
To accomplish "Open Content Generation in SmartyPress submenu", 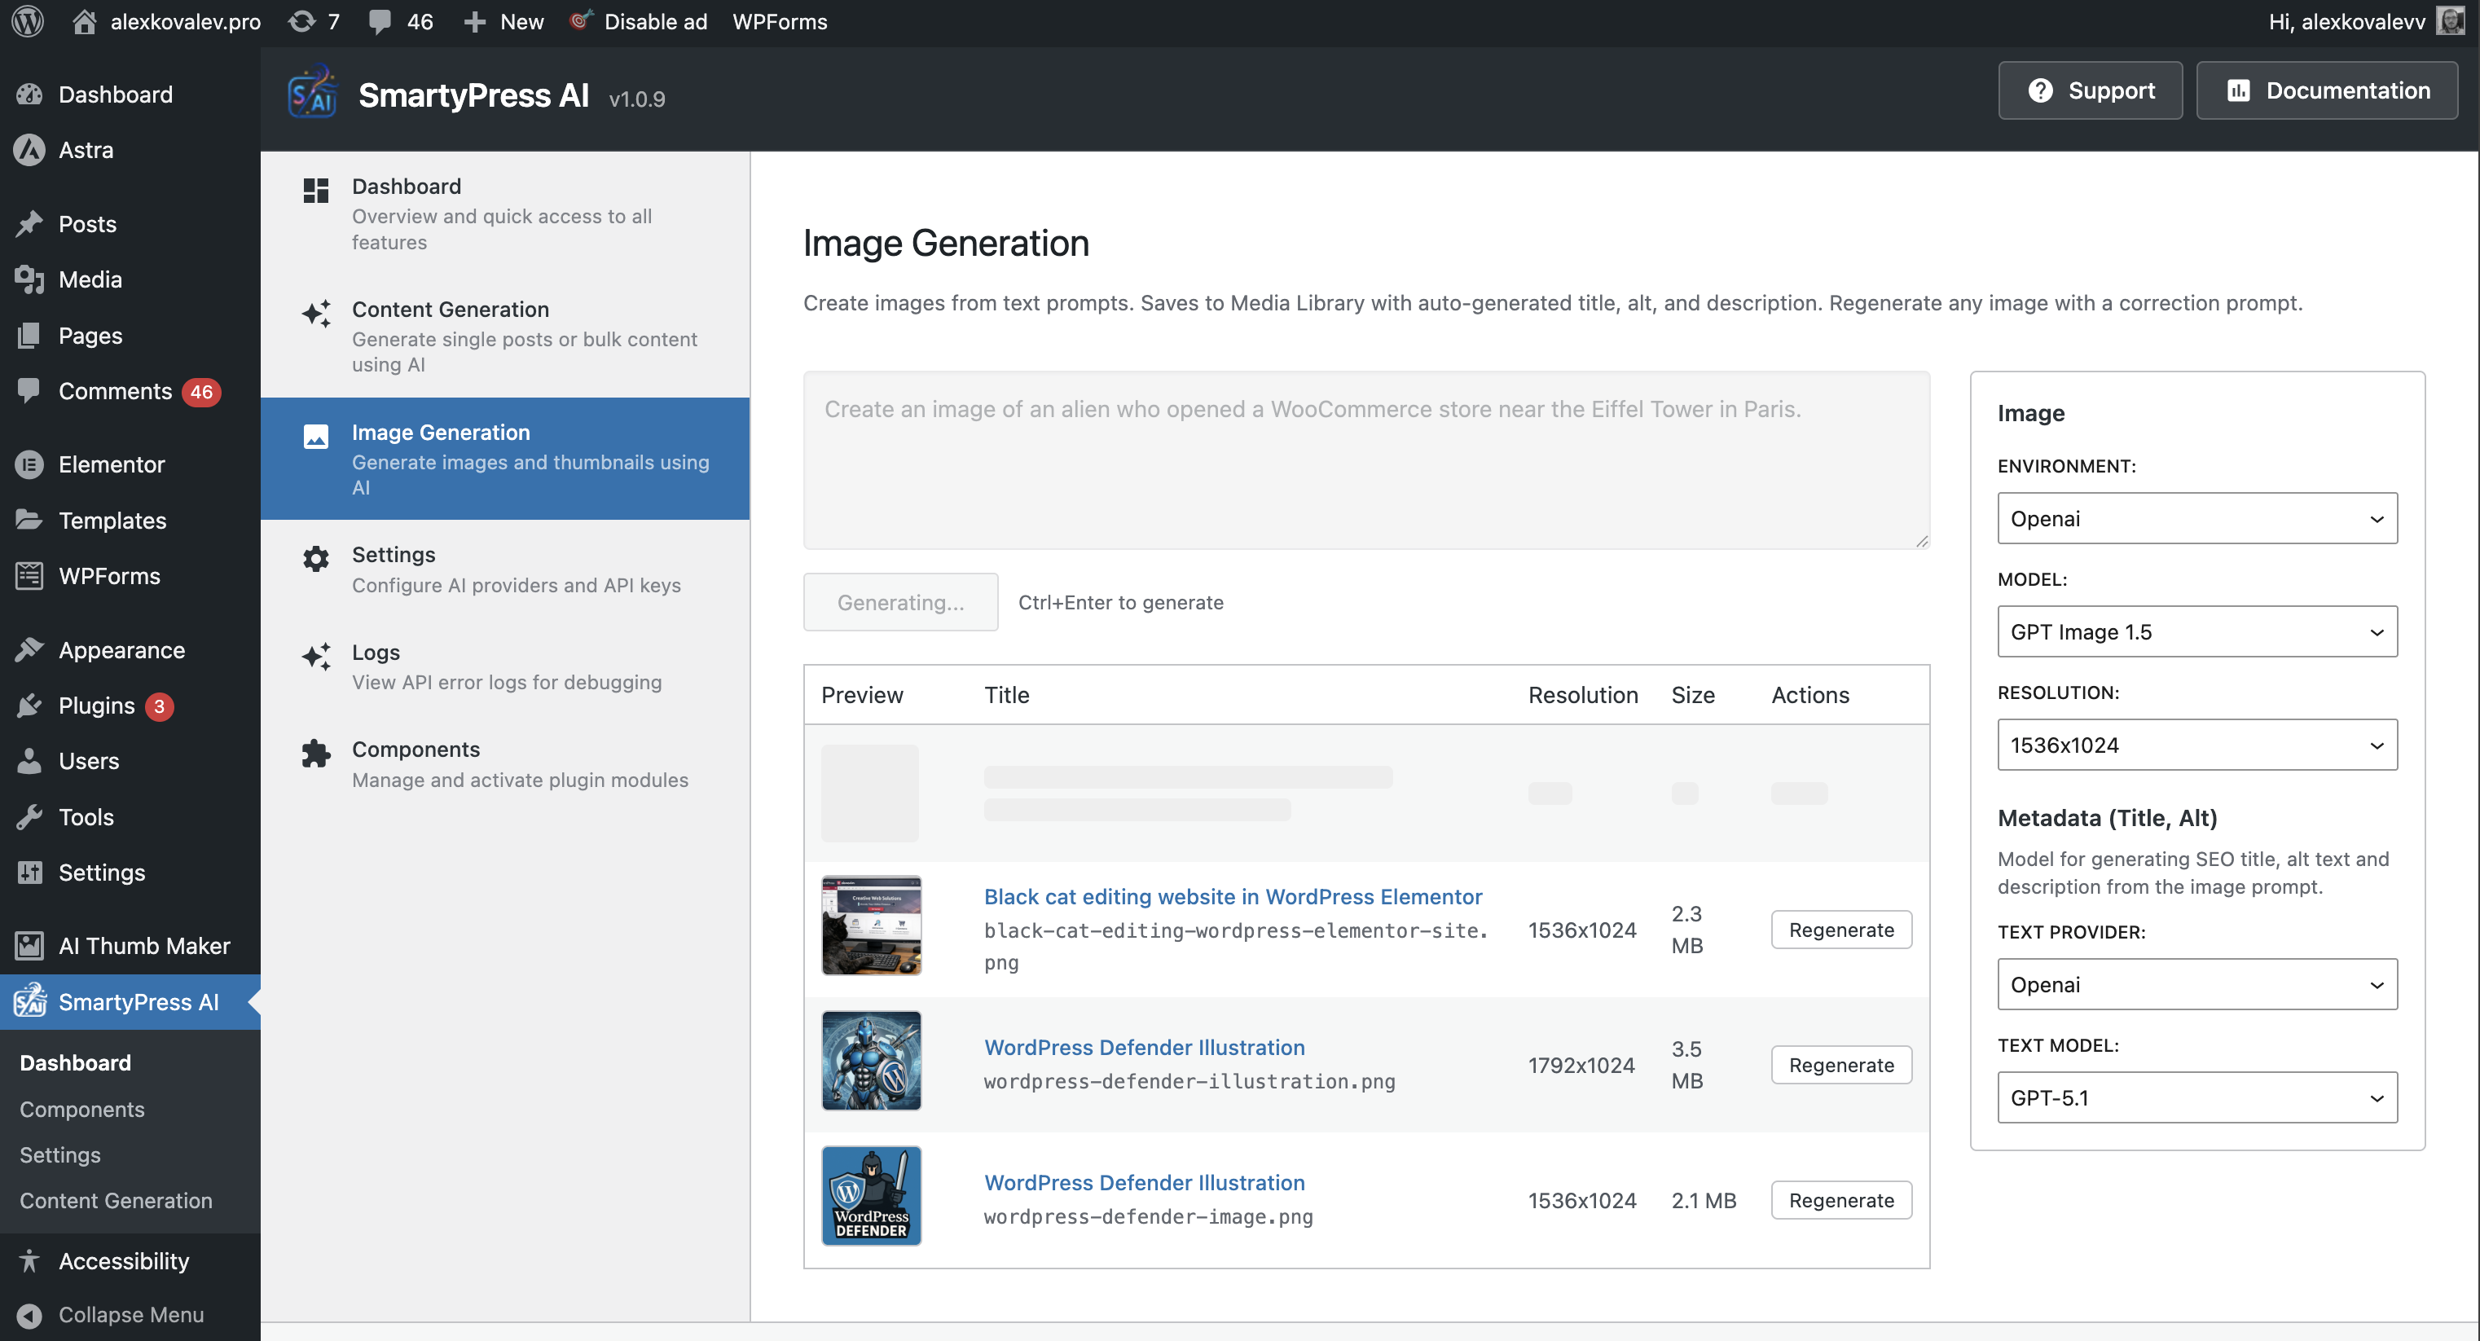I will [116, 1200].
